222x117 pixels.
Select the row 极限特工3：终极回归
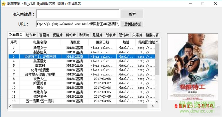click(x=82, y=56)
